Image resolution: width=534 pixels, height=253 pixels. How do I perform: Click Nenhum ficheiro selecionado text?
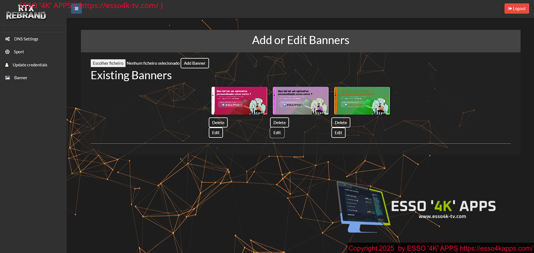153,63
